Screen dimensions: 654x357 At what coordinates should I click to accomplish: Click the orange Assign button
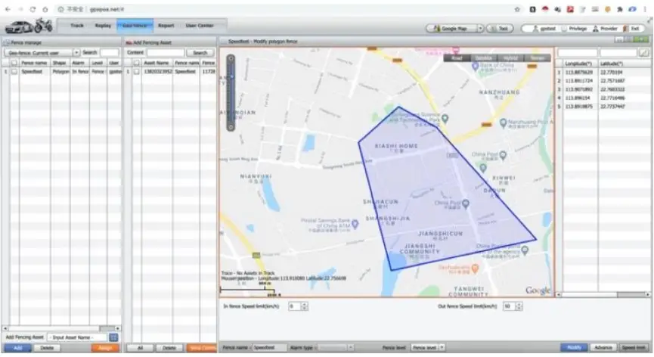tap(105, 348)
